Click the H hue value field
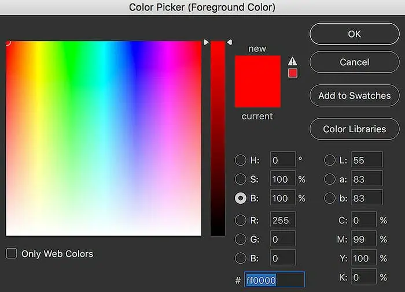This screenshot has height=292, width=405. [x=283, y=160]
